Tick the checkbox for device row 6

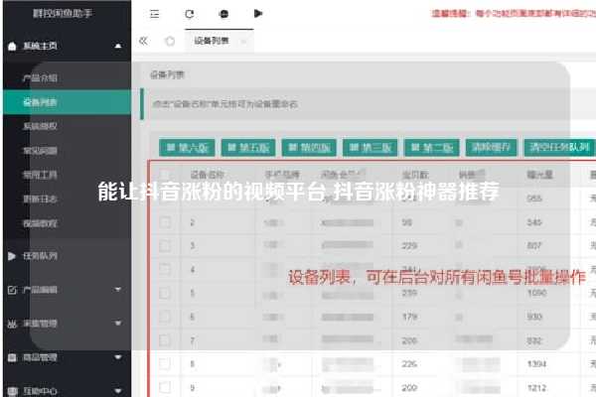[x=165, y=317]
